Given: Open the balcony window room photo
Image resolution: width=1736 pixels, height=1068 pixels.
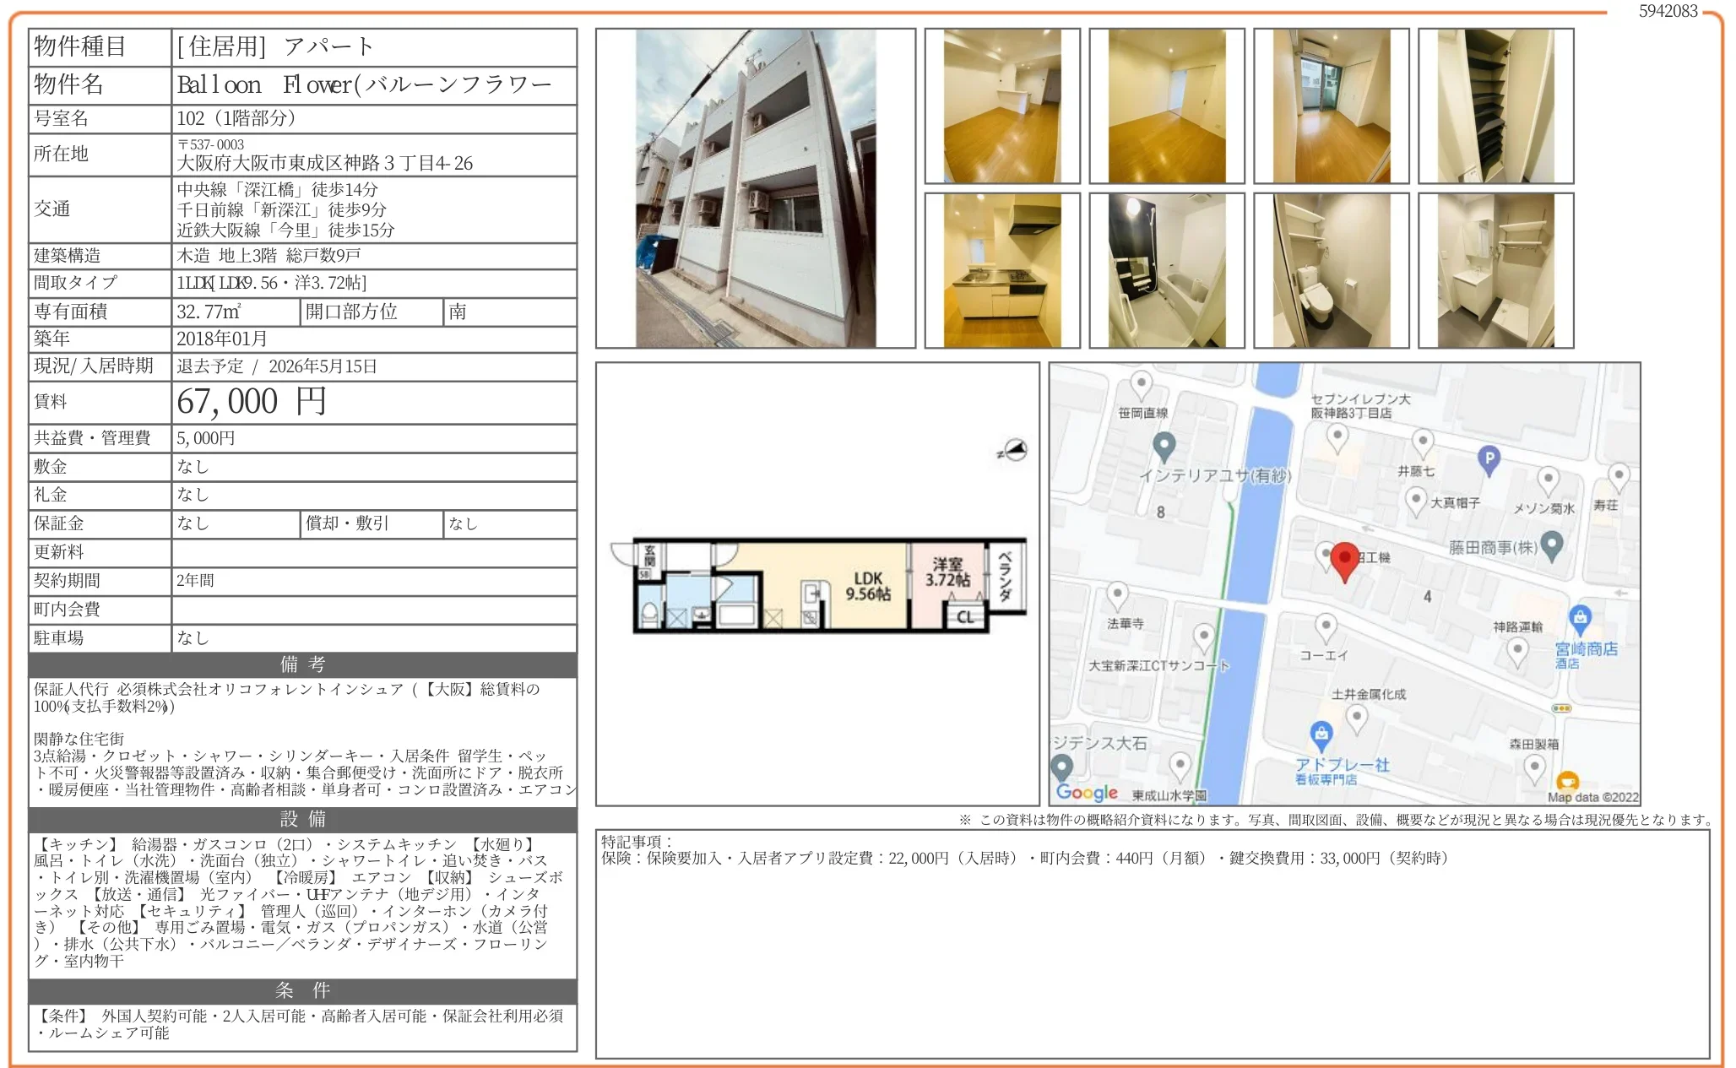Looking at the screenshot, I should point(1331,106).
